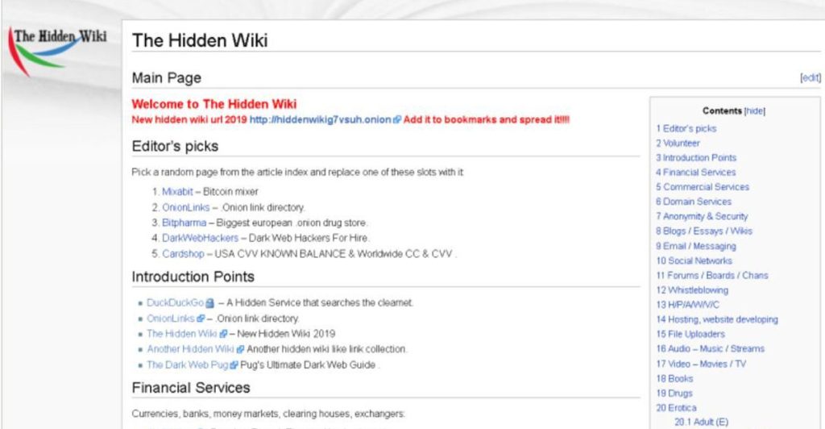Go to Whistleblowing contents entry
The image size is (825, 429).
pos(692,290)
